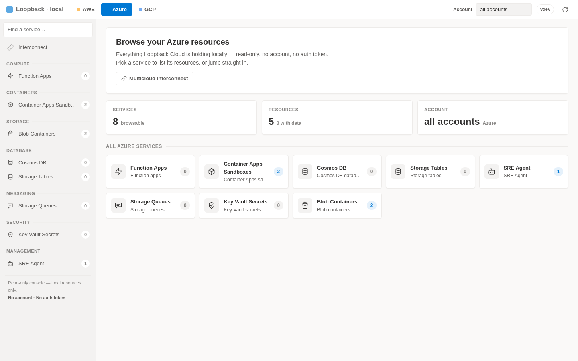Screen dimensions: 578x361
Task: Open Function Apps in the sidebar
Action: 48,76
